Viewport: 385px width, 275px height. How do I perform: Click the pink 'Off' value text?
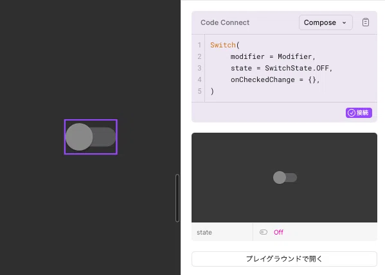(278, 232)
